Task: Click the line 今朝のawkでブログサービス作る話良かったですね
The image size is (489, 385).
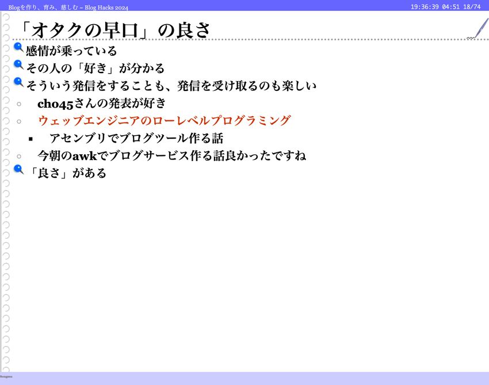Action: tap(171, 155)
